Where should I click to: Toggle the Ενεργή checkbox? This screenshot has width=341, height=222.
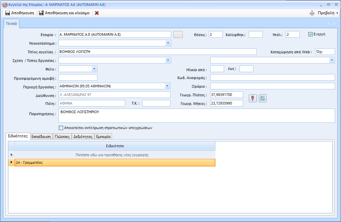coord(310,34)
